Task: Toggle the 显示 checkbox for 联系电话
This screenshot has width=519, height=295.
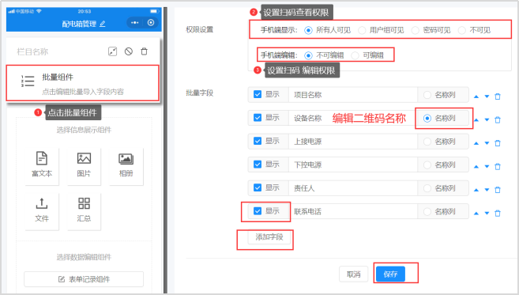Action: [258, 211]
